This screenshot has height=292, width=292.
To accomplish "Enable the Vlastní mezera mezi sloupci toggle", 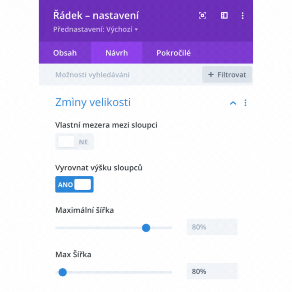I will [x=74, y=141].
